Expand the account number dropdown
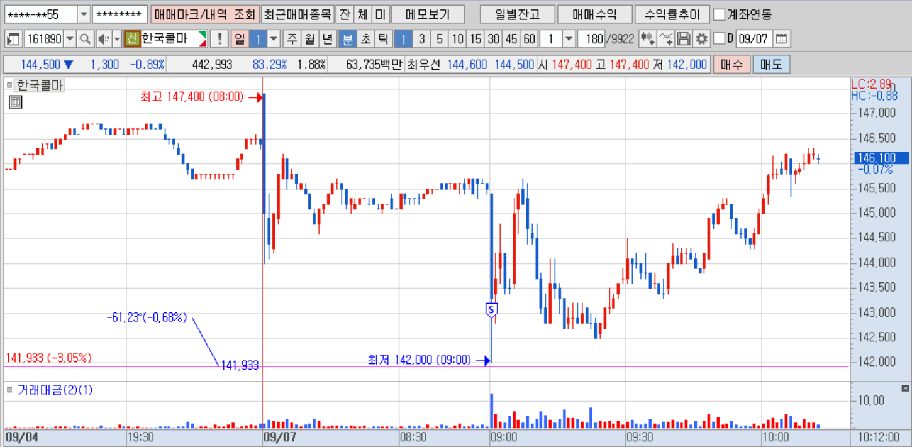This screenshot has width=912, height=447. coord(84,14)
